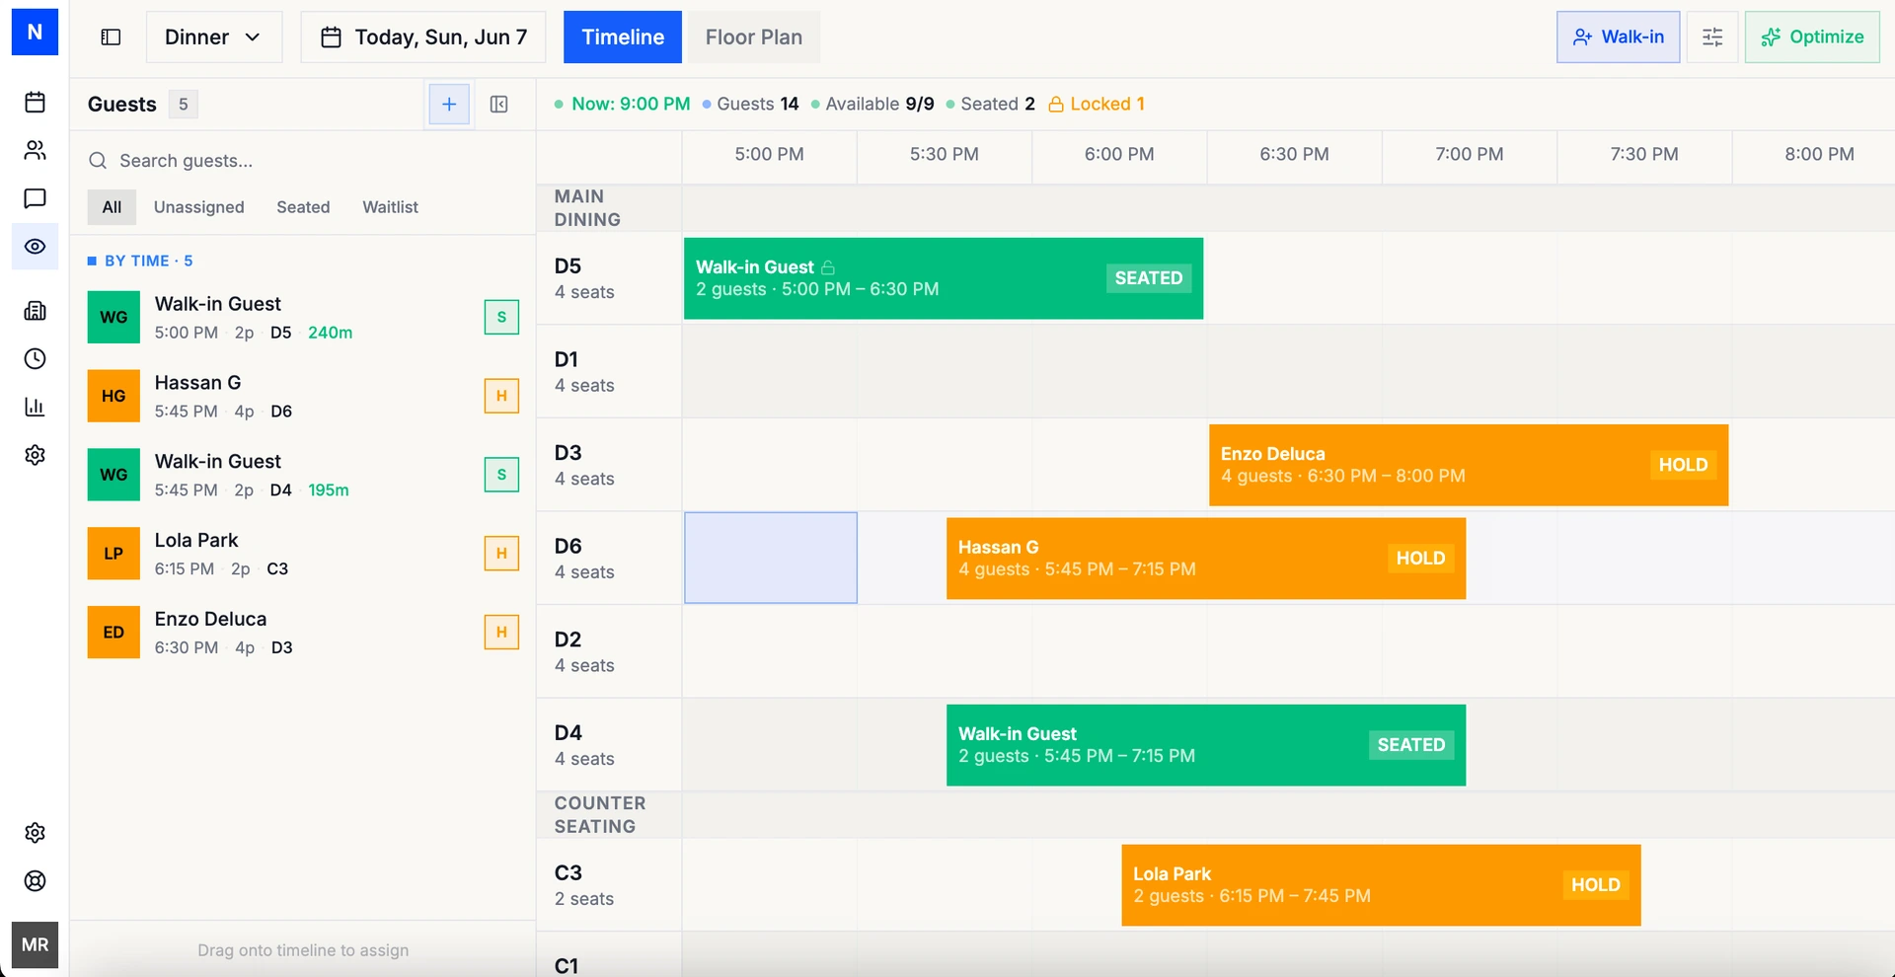Open Lola Park hold block on C3
Image resolution: width=1895 pixels, height=977 pixels.
[x=1381, y=885]
